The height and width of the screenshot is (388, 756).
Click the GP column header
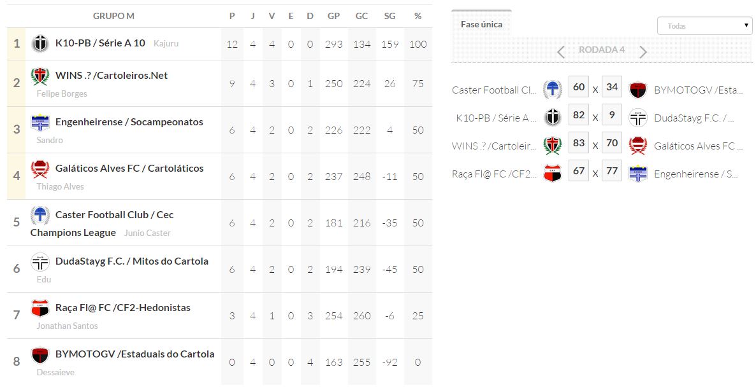[x=333, y=16]
